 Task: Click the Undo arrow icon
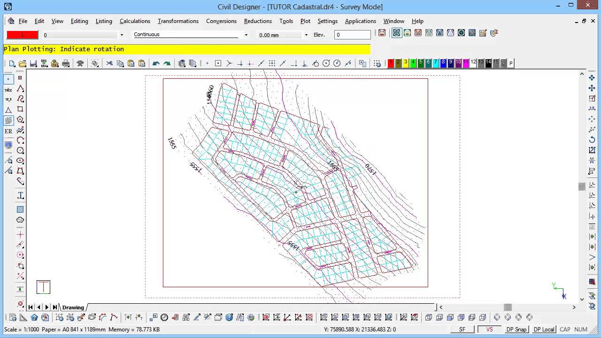point(156,63)
